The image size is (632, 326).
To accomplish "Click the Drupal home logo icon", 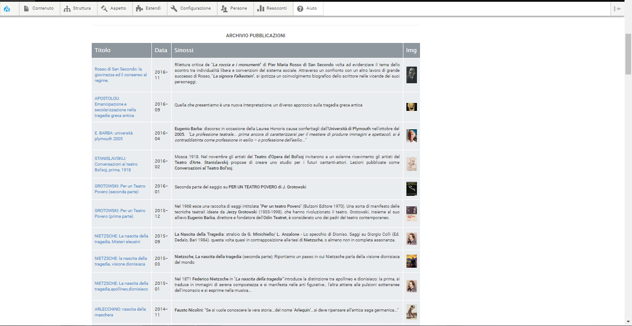I will coord(7,8).
